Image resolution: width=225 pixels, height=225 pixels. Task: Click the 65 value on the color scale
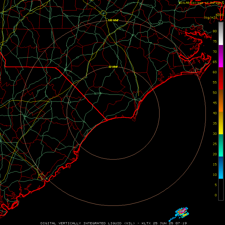click(x=215, y=62)
